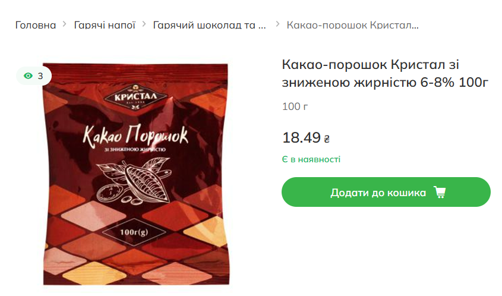Click the 100г(g) diamond label on package
502x296 pixels.
(134, 232)
